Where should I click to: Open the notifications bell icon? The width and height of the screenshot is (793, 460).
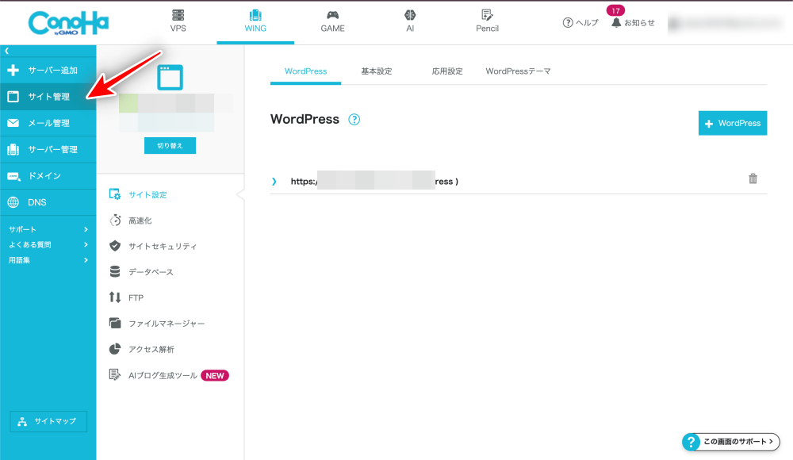click(616, 23)
